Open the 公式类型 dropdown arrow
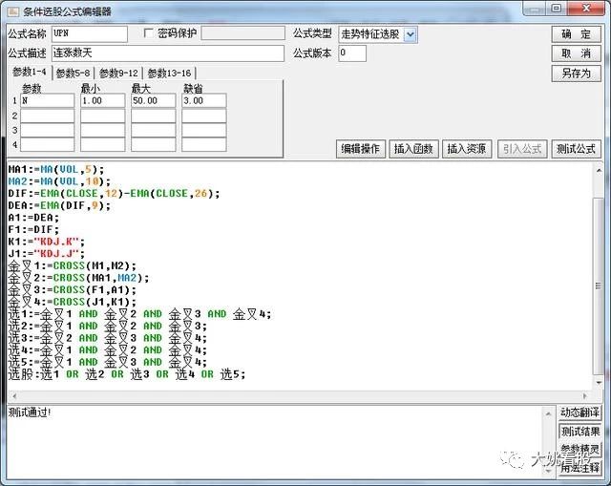The width and height of the screenshot is (611, 486). pyautogui.click(x=410, y=34)
